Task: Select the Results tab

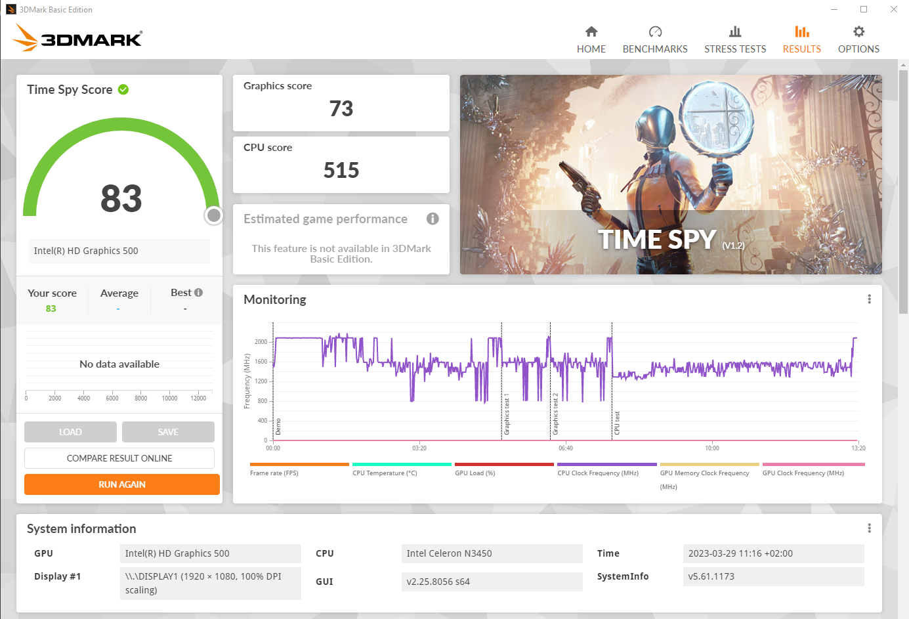Action: 801,40
